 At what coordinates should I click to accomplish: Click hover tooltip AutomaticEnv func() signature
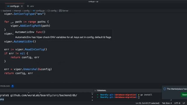(x=30, y=32)
